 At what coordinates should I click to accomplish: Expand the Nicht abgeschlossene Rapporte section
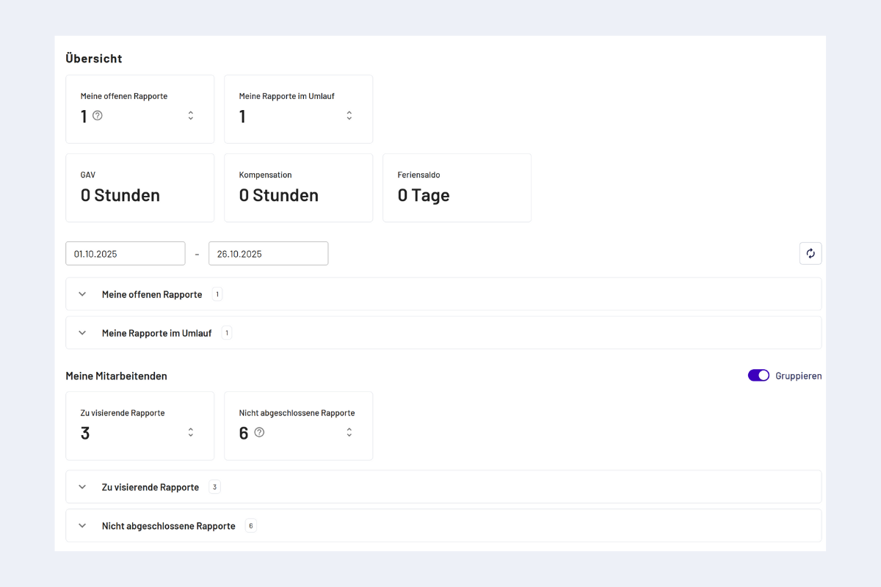click(x=82, y=526)
